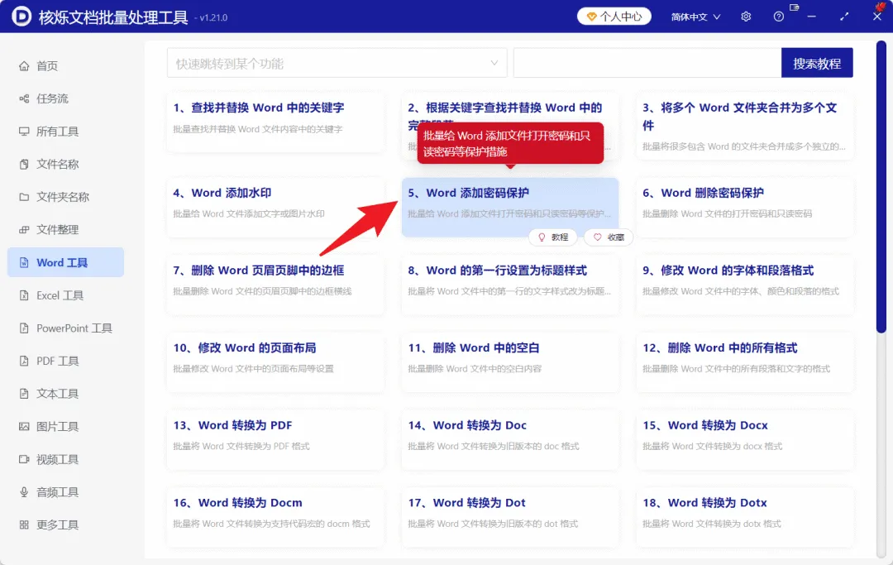Click the spreadsheet icon beside Excel 工具

[24, 295]
